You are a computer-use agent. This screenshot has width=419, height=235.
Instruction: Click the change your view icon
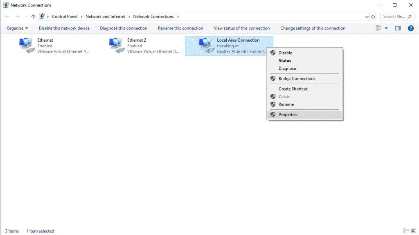378,28
